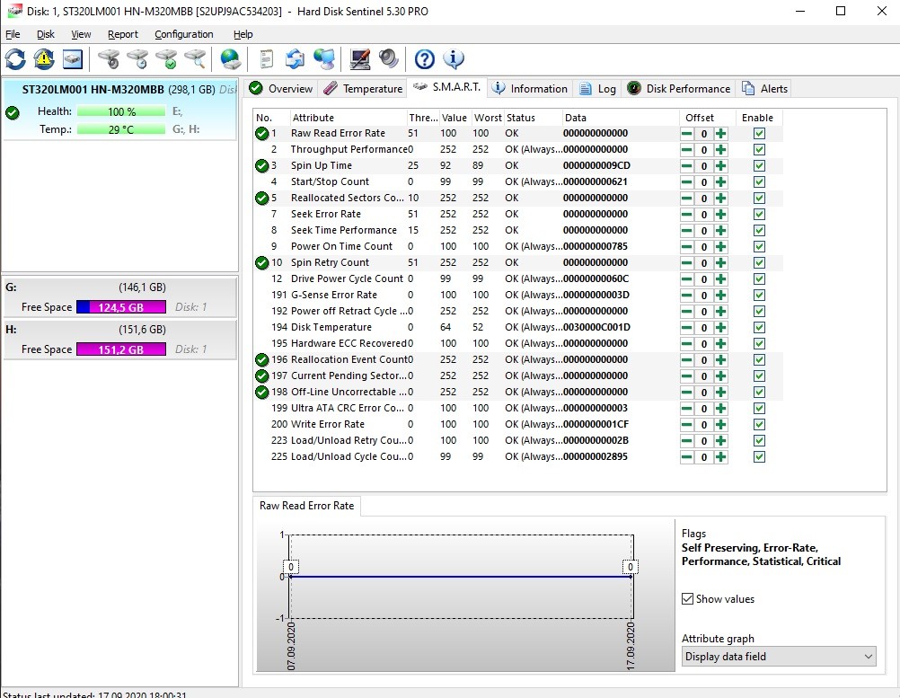The height and width of the screenshot is (698, 900).
Task: Toggle Enable checkbox for G-Sense Error Rate
Action: (x=759, y=295)
